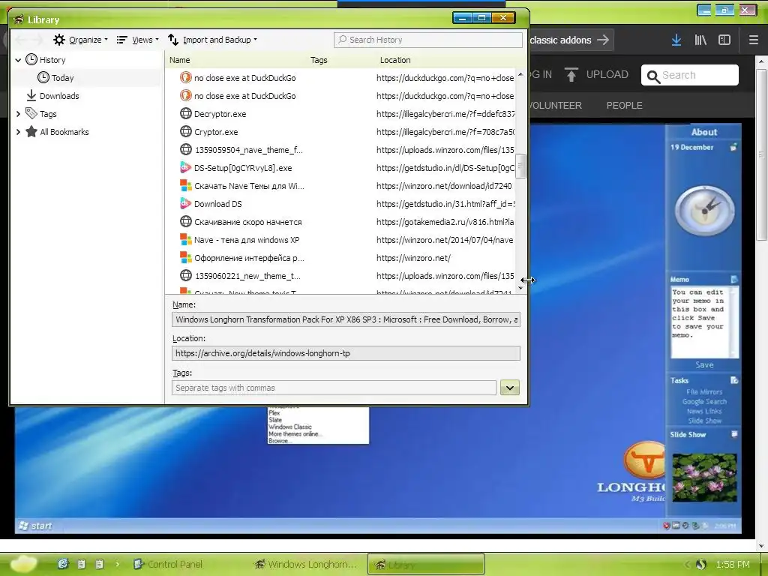Switch to Control Panel taskbar item
The height and width of the screenshot is (576, 768).
pyautogui.click(x=168, y=564)
